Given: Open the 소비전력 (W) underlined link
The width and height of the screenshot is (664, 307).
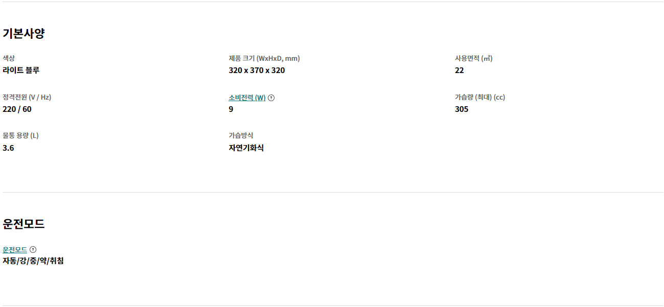Looking at the screenshot, I should (x=247, y=98).
